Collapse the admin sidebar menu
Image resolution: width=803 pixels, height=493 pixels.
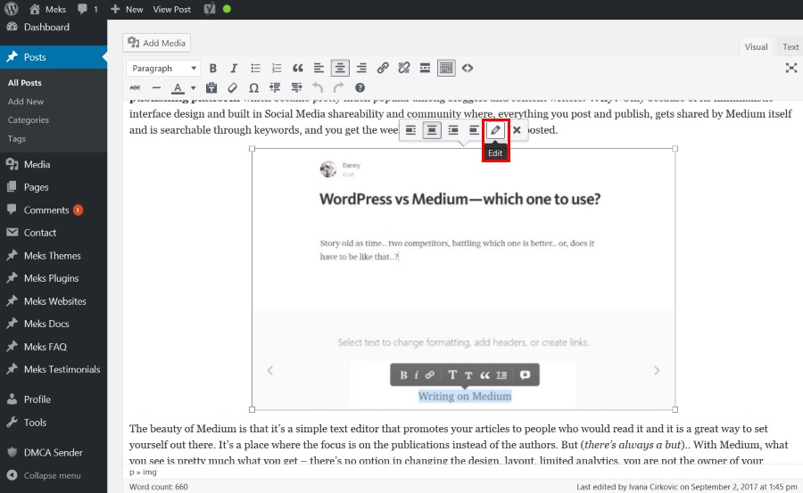(x=52, y=475)
